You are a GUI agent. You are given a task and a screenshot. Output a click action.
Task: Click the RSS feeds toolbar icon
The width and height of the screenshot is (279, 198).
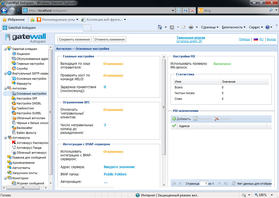coord(172,27)
